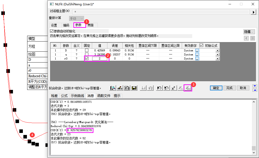Open the search fitting function icon
Viewport: 259px width, 158px height.
(x=113, y=88)
